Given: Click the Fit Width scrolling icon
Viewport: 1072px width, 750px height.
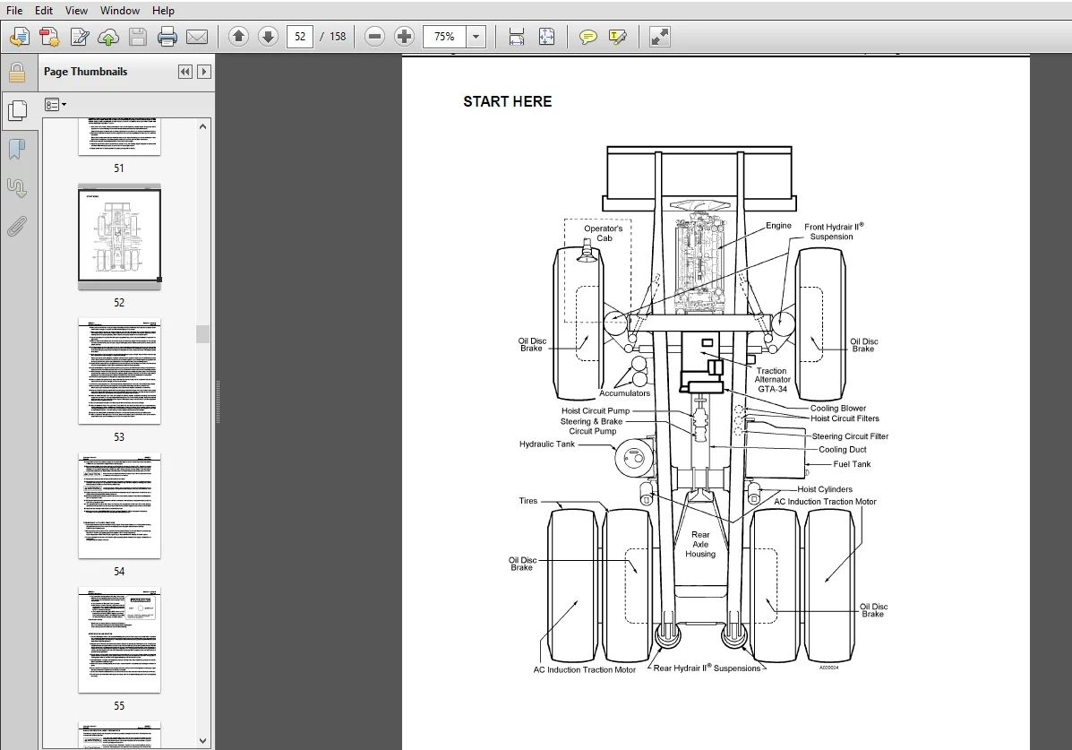Looking at the screenshot, I should 516,37.
